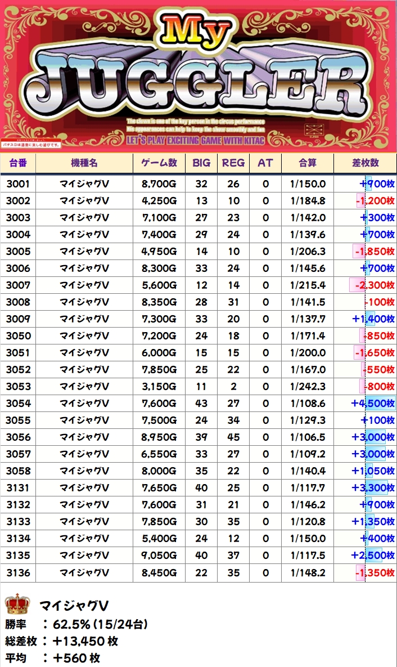Screen dimensions: 397x667
Task: Click the 1/106.5 combined probability cell
Action: click(x=308, y=437)
